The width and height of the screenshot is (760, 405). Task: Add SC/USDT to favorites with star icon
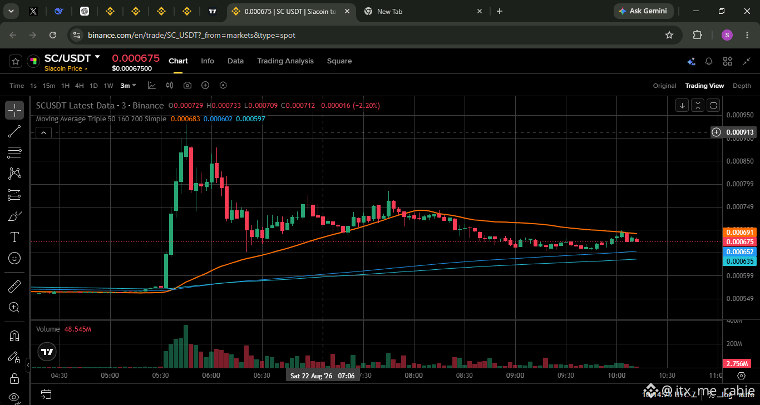point(16,62)
